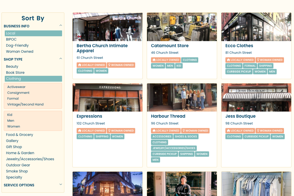Screen dimensions: 294x196
Task: Click house icon on Harbour Thread Locally Owned tag
Action: (154, 131)
